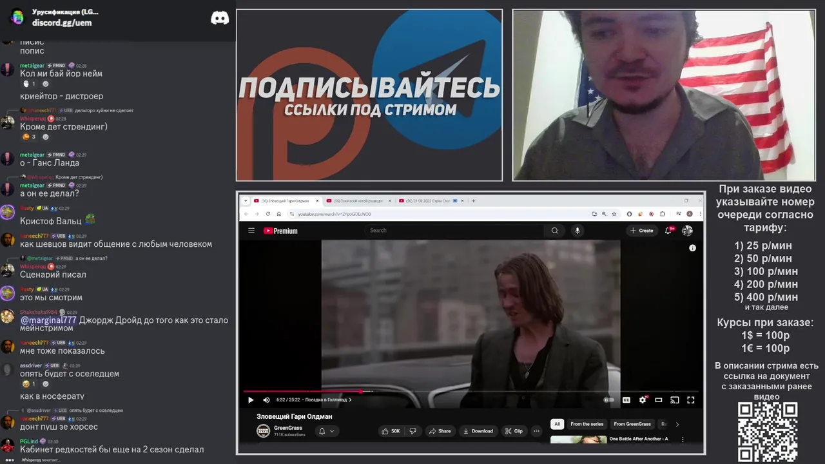Screen dimensions: 825x464
Task: Mute the video with the speaker icon
Action: click(266, 400)
